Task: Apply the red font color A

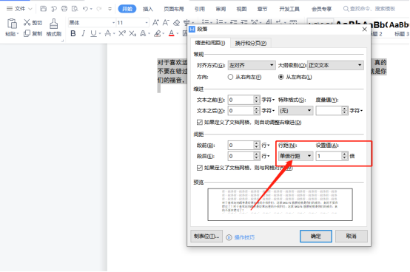Action: tap(171, 33)
